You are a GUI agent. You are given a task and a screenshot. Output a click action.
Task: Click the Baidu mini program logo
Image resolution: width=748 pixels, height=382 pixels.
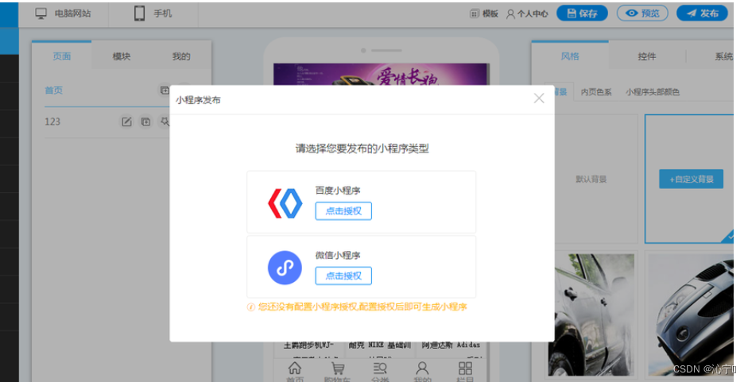click(285, 203)
